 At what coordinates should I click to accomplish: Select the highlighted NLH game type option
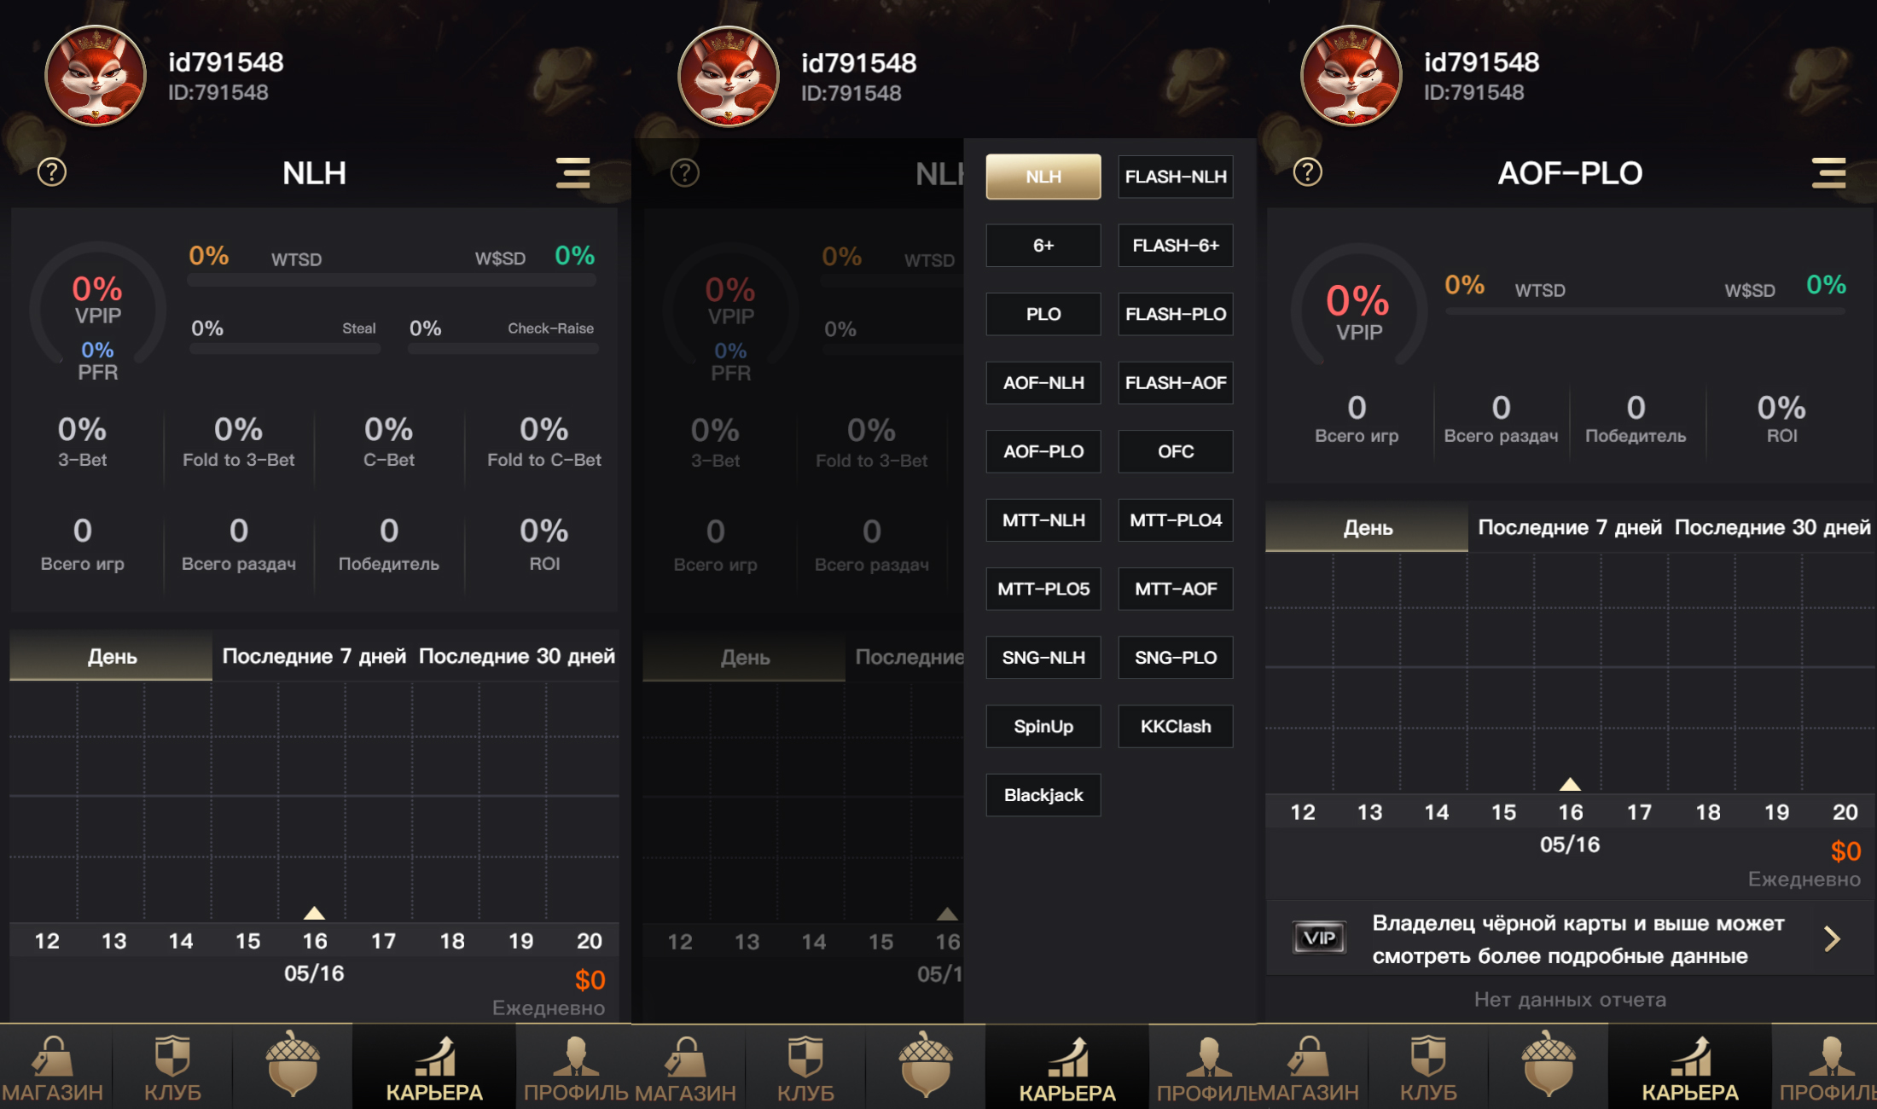[x=1043, y=177]
